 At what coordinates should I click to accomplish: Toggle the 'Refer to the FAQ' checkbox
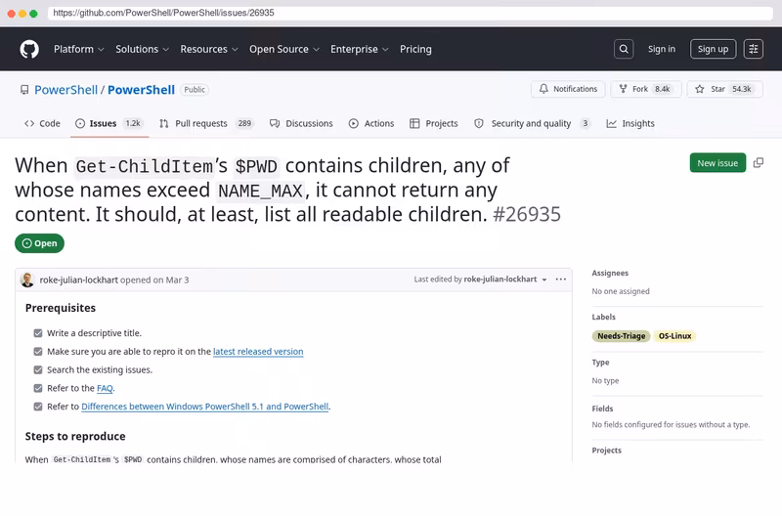[x=38, y=388]
